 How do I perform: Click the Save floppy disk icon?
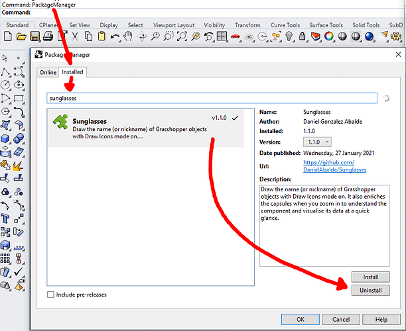coord(34,36)
